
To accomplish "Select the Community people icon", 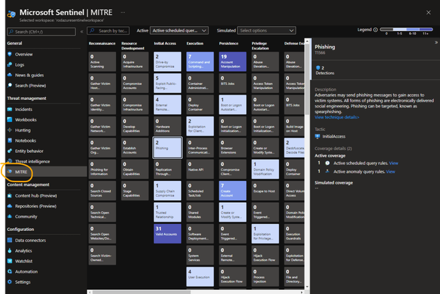I will (10, 217).
